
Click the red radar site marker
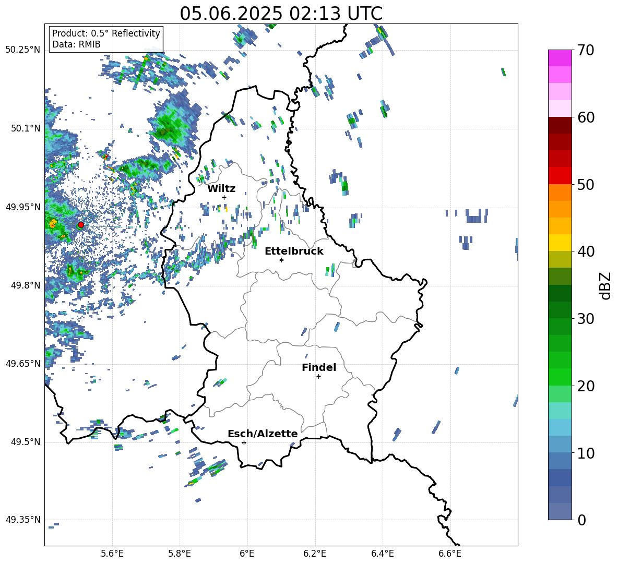point(81,225)
